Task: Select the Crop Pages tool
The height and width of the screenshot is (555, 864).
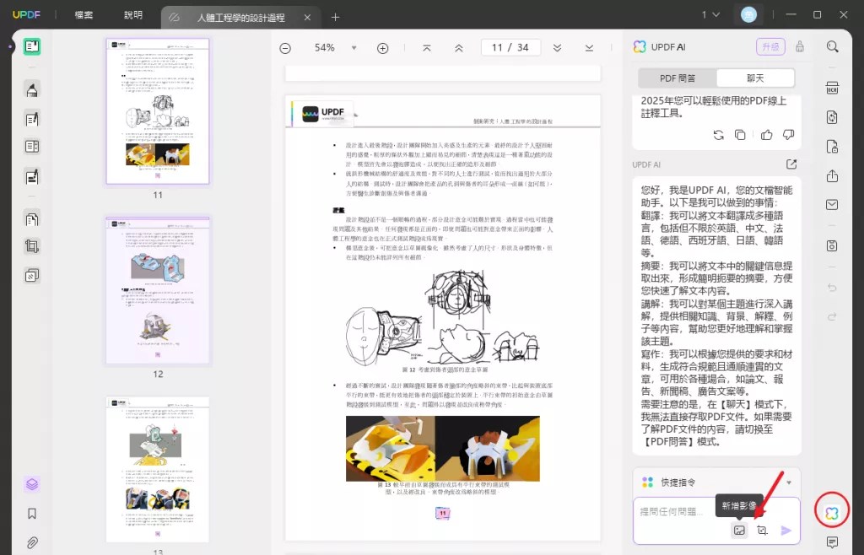Action: click(x=32, y=246)
